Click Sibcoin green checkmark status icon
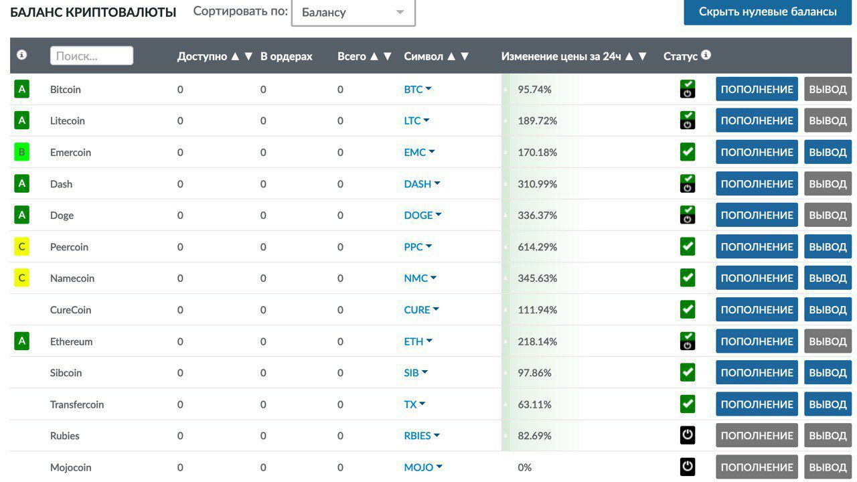 [688, 372]
